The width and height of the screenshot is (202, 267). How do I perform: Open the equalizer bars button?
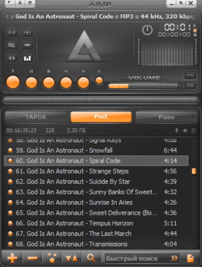27,58
